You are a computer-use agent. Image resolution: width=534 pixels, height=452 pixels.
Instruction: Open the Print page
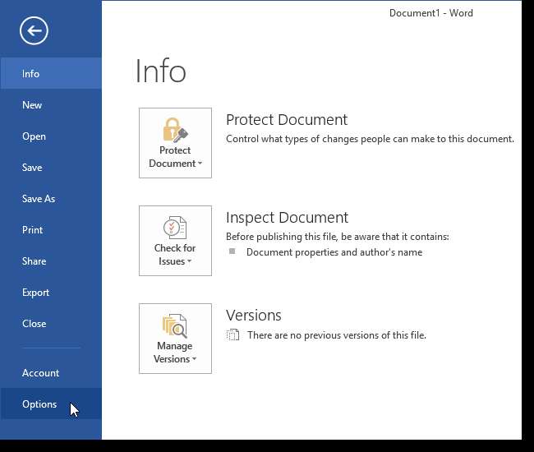[32, 230]
